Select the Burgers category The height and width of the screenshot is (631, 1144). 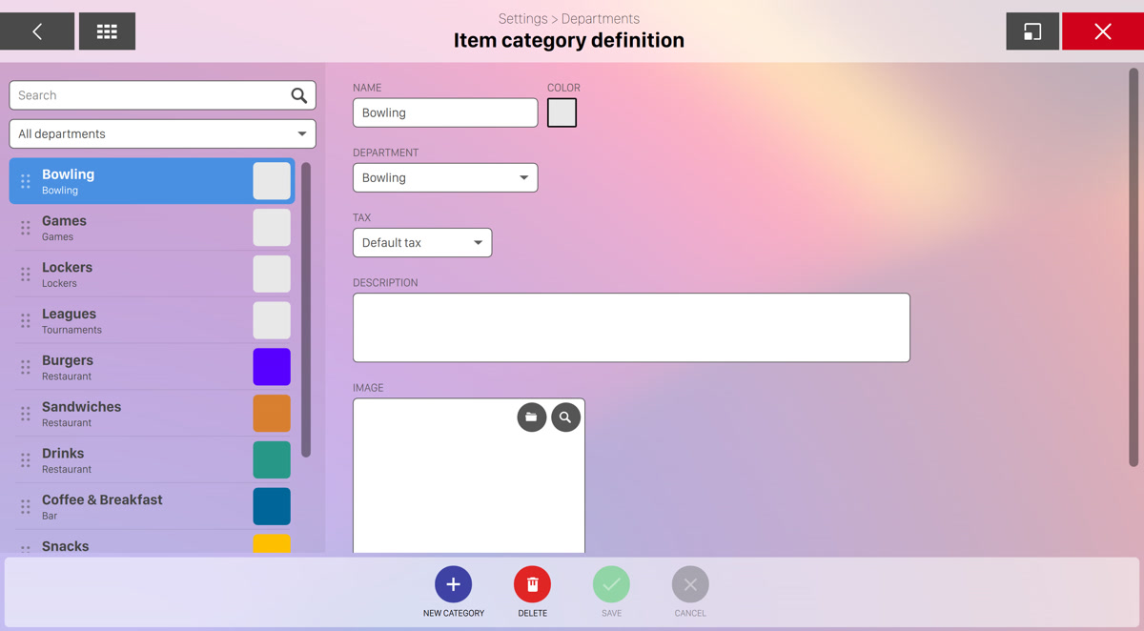point(133,367)
